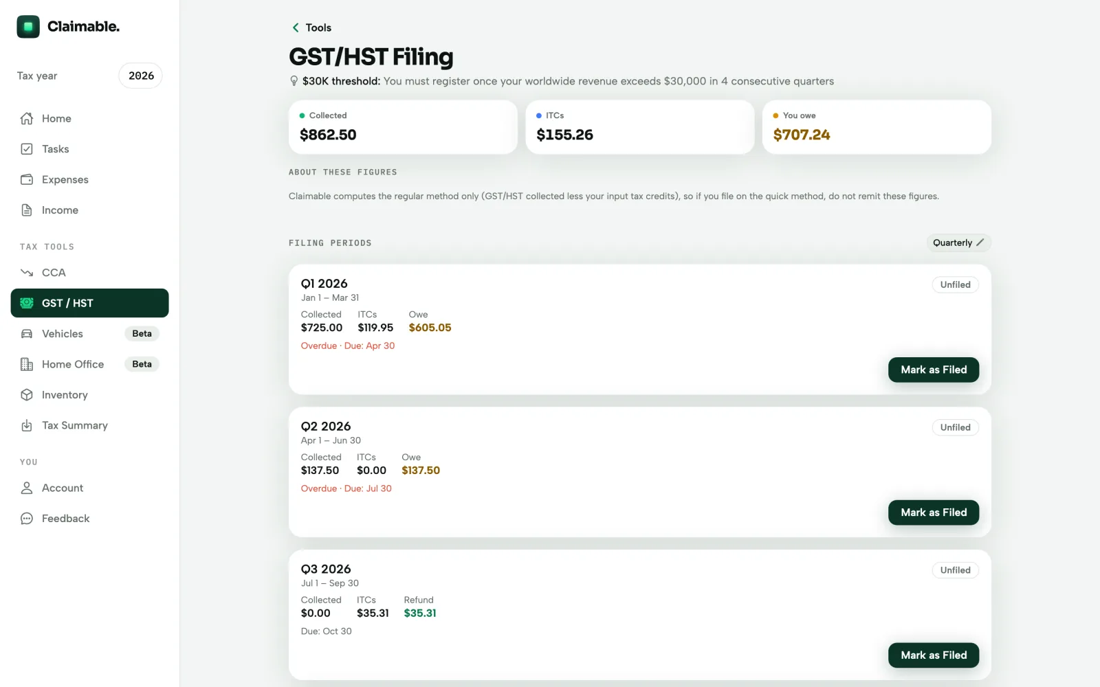1100x687 pixels.
Task: Click the Collected $862.50 summary card
Action: [x=403, y=127]
